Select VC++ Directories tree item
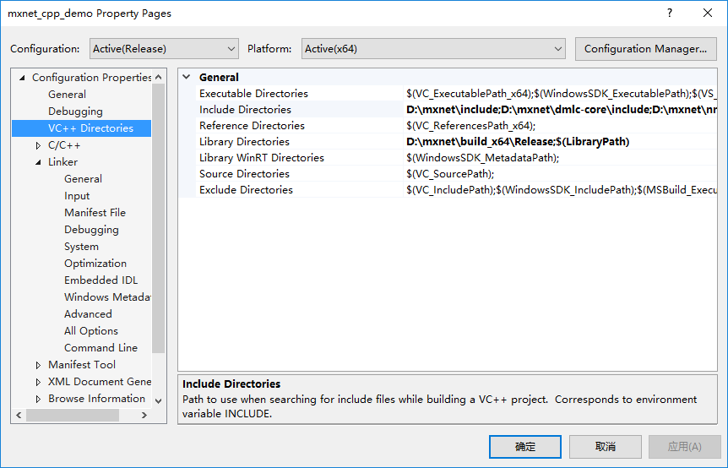Screen dimensions: 728x468 click(x=90, y=128)
